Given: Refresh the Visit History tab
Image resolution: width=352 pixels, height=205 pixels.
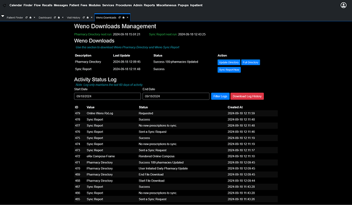Looking at the screenshot, I should (83, 17).
